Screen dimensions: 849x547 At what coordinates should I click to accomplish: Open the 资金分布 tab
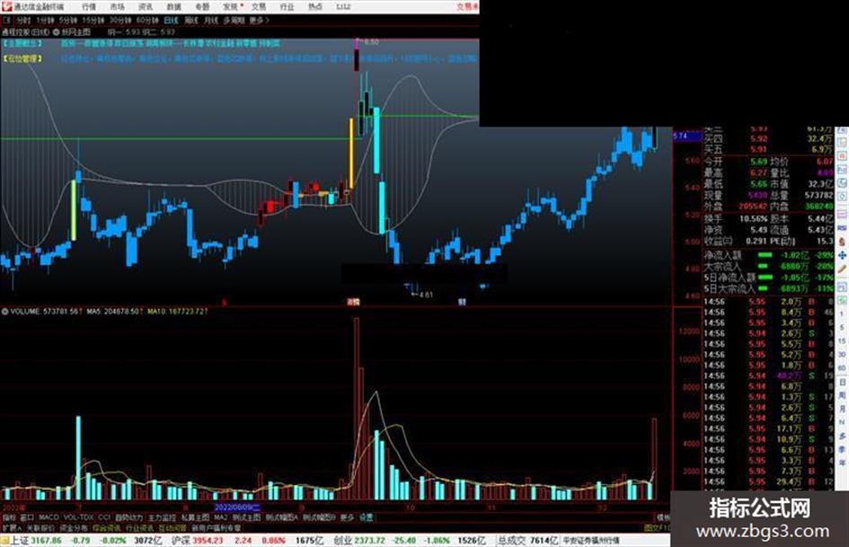click(74, 527)
